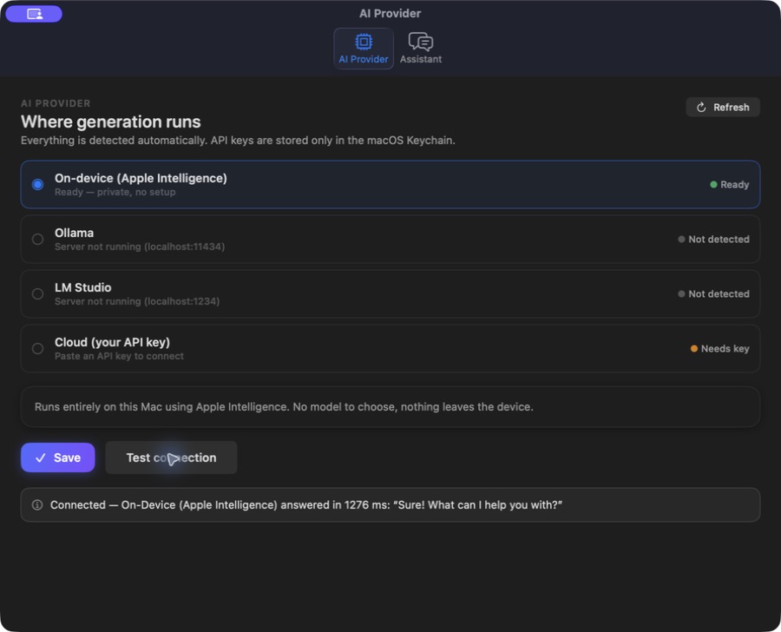Choose the LM Studio radio button
Viewport: 781px width, 632px height.
pyautogui.click(x=37, y=294)
